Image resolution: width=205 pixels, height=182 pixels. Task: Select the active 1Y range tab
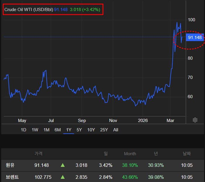69,130
